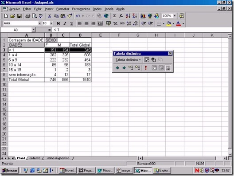The image size is (234, 176).
Task: Merge and center cells icon
Action: coord(100,23)
